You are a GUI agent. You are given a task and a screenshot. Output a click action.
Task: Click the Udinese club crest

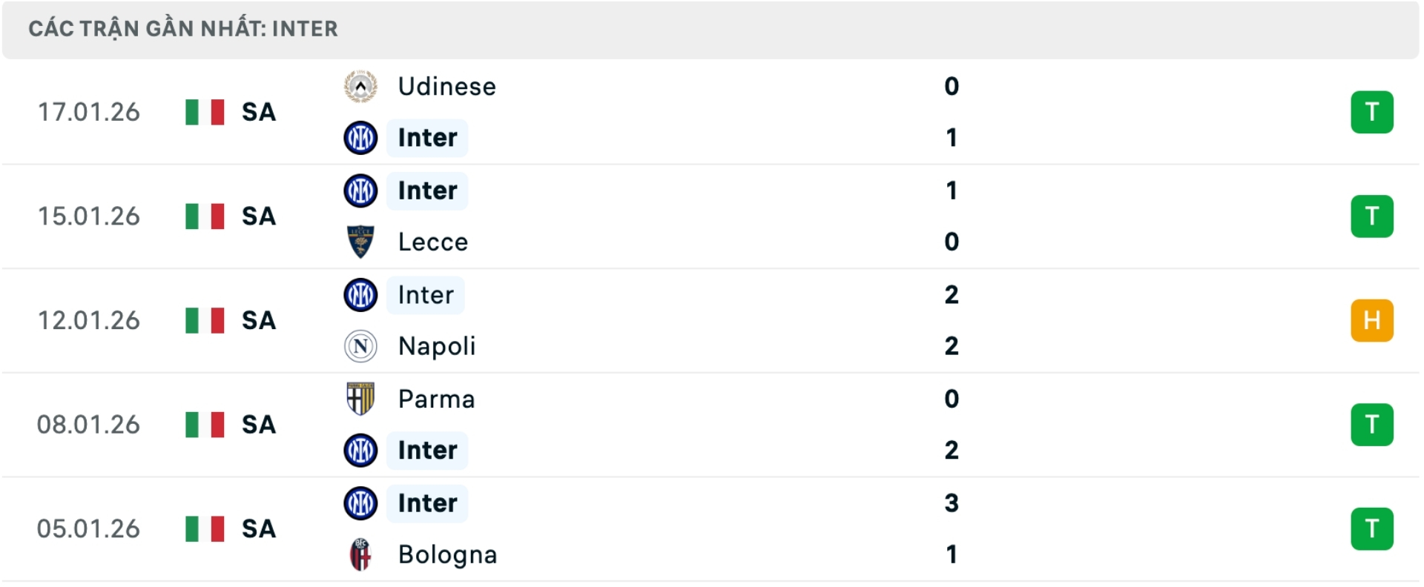point(360,86)
